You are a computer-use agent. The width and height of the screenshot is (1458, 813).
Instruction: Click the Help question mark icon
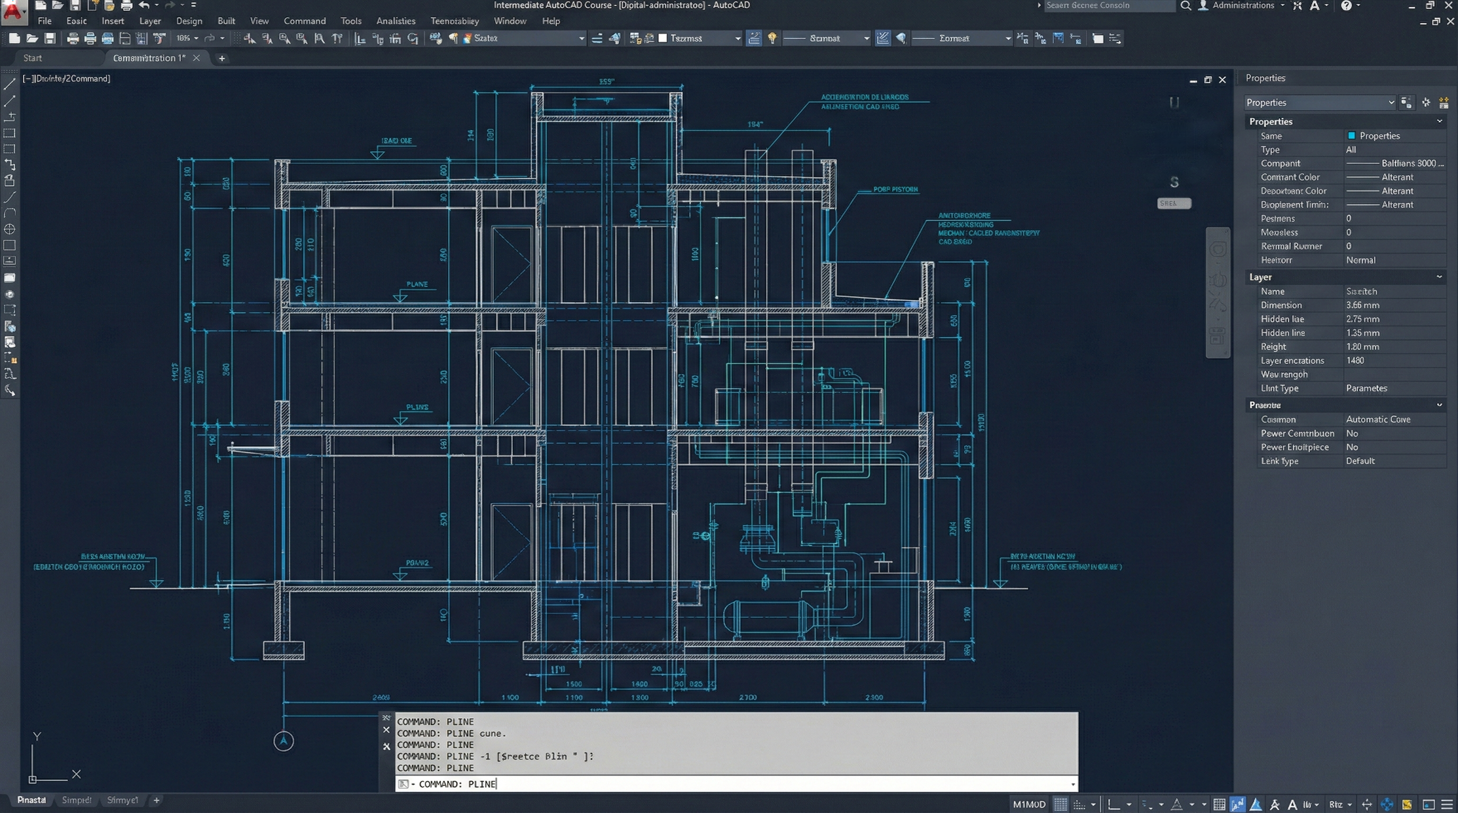tap(1347, 6)
